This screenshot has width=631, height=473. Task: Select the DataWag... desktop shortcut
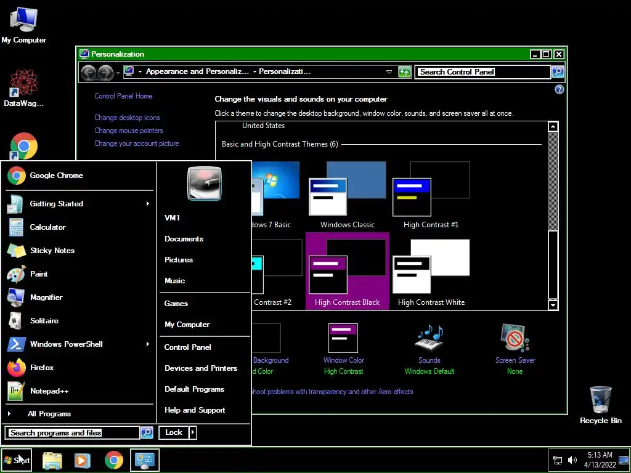click(x=24, y=88)
